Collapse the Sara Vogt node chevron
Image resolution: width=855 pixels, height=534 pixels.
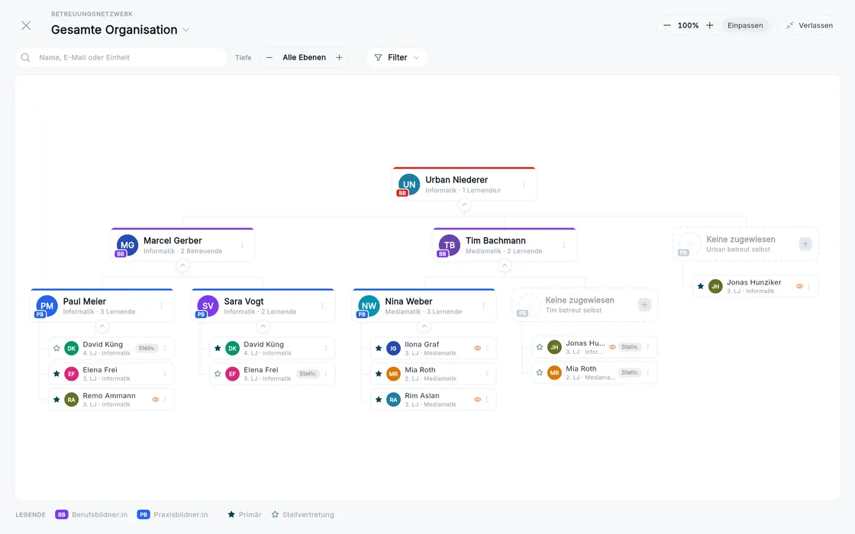pos(263,327)
